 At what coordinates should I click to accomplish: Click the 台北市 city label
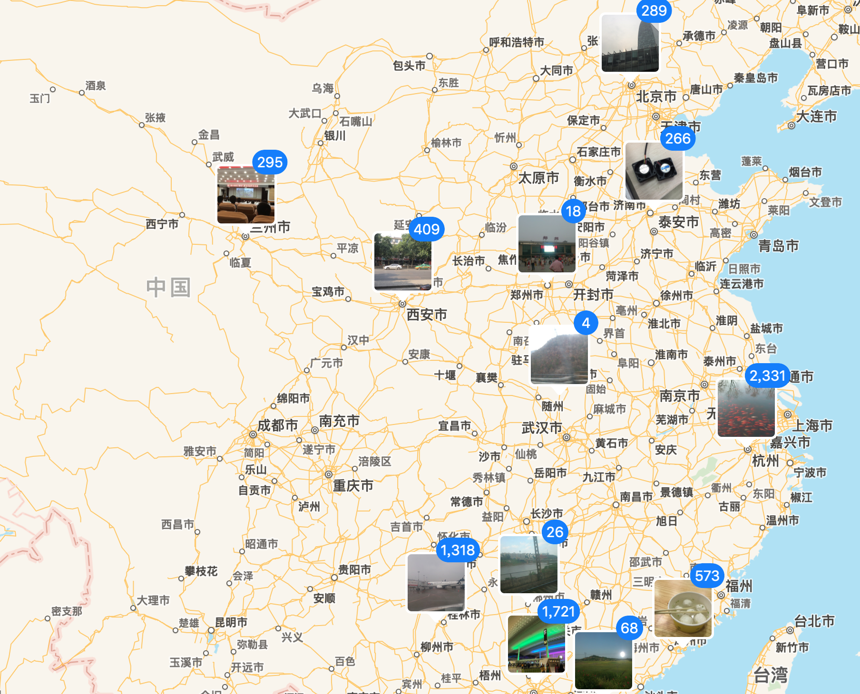(814, 621)
